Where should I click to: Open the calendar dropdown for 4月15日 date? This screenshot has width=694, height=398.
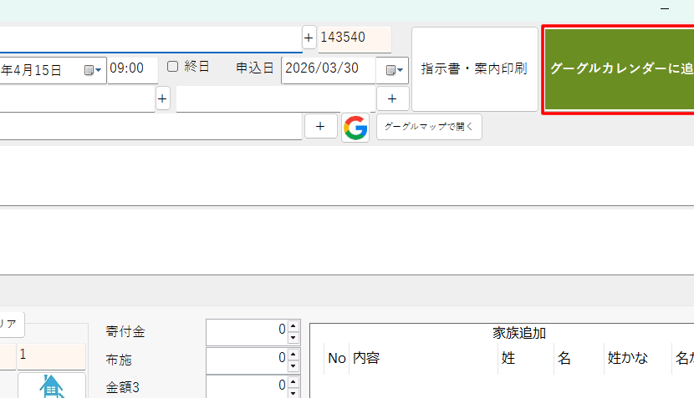click(x=93, y=70)
